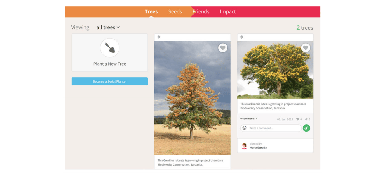Click 'Become a Serial Planter'

109,81
